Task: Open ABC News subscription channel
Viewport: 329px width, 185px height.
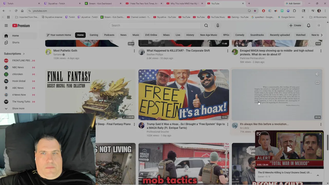Action: [x=20, y=88]
